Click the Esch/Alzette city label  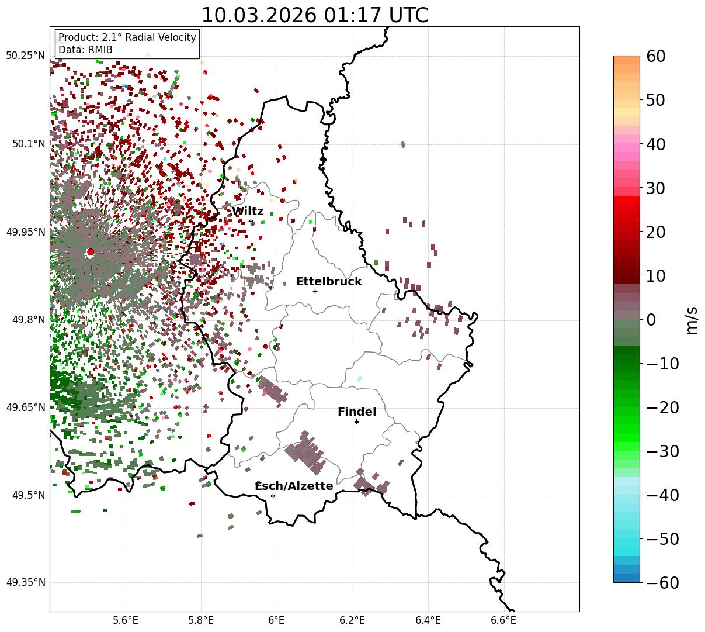pyautogui.click(x=294, y=486)
